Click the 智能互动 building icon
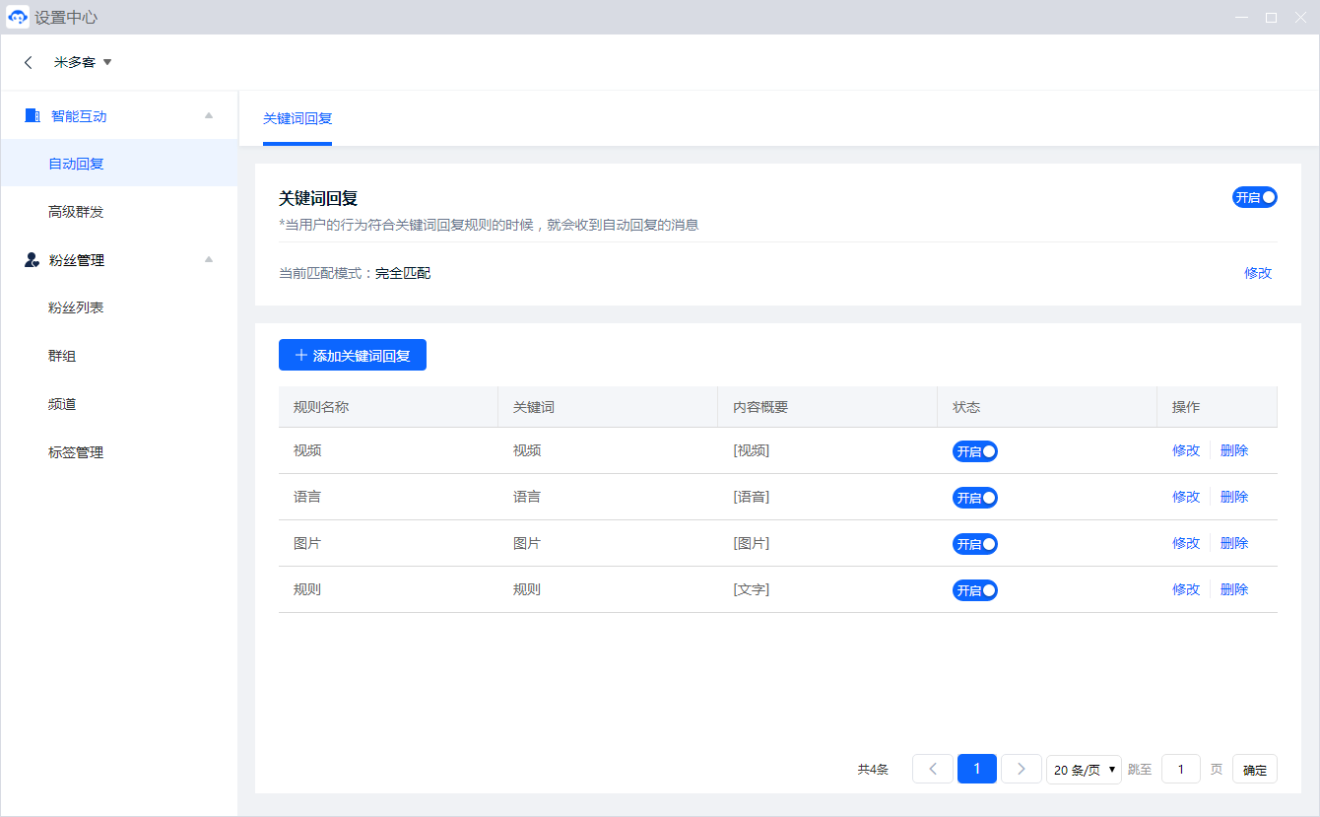 pyautogui.click(x=33, y=115)
